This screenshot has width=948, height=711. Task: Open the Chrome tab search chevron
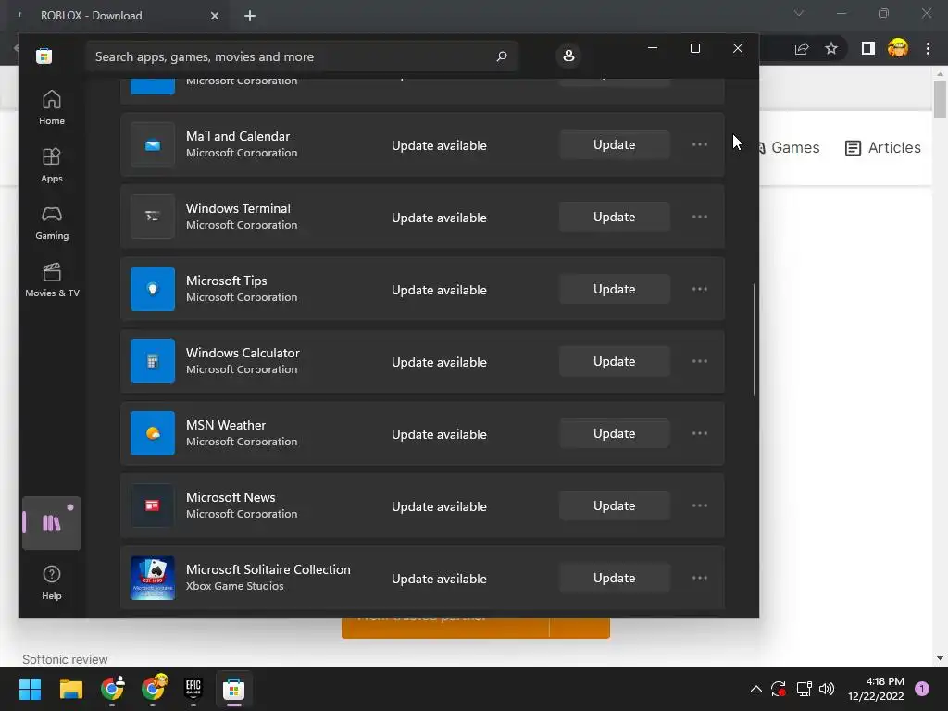point(799,13)
